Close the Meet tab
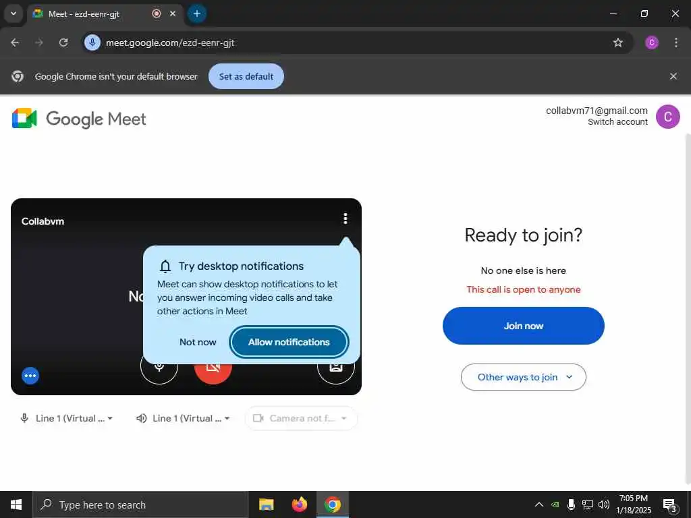The image size is (691, 518). pyautogui.click(x=173, y=13)
